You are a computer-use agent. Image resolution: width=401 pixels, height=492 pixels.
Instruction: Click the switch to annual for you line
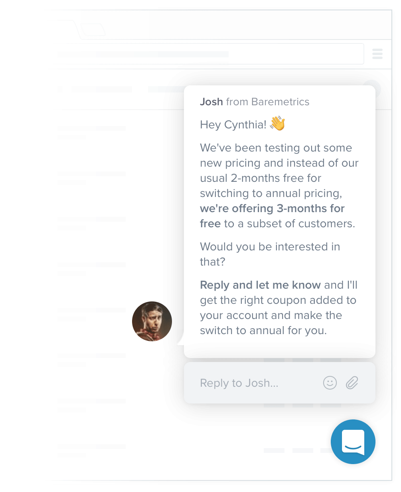coord(263,330)
